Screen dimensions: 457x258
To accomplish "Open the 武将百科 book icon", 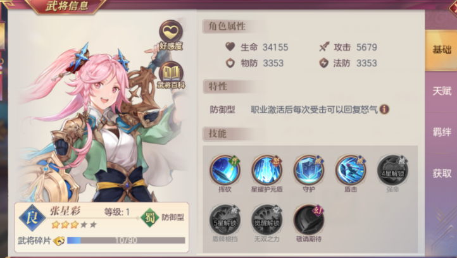I will pyautogui.click(x=171, y=75).
